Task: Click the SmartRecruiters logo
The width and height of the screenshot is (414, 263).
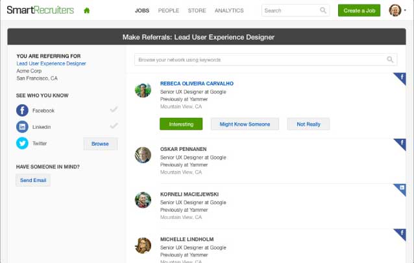Action: tap(40, 10)
